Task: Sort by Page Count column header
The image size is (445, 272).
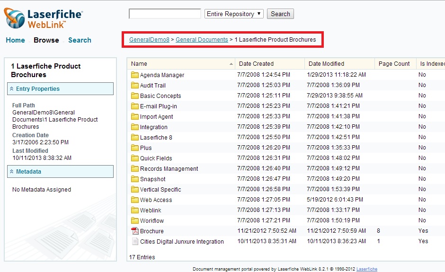Action: click(394, 64)
